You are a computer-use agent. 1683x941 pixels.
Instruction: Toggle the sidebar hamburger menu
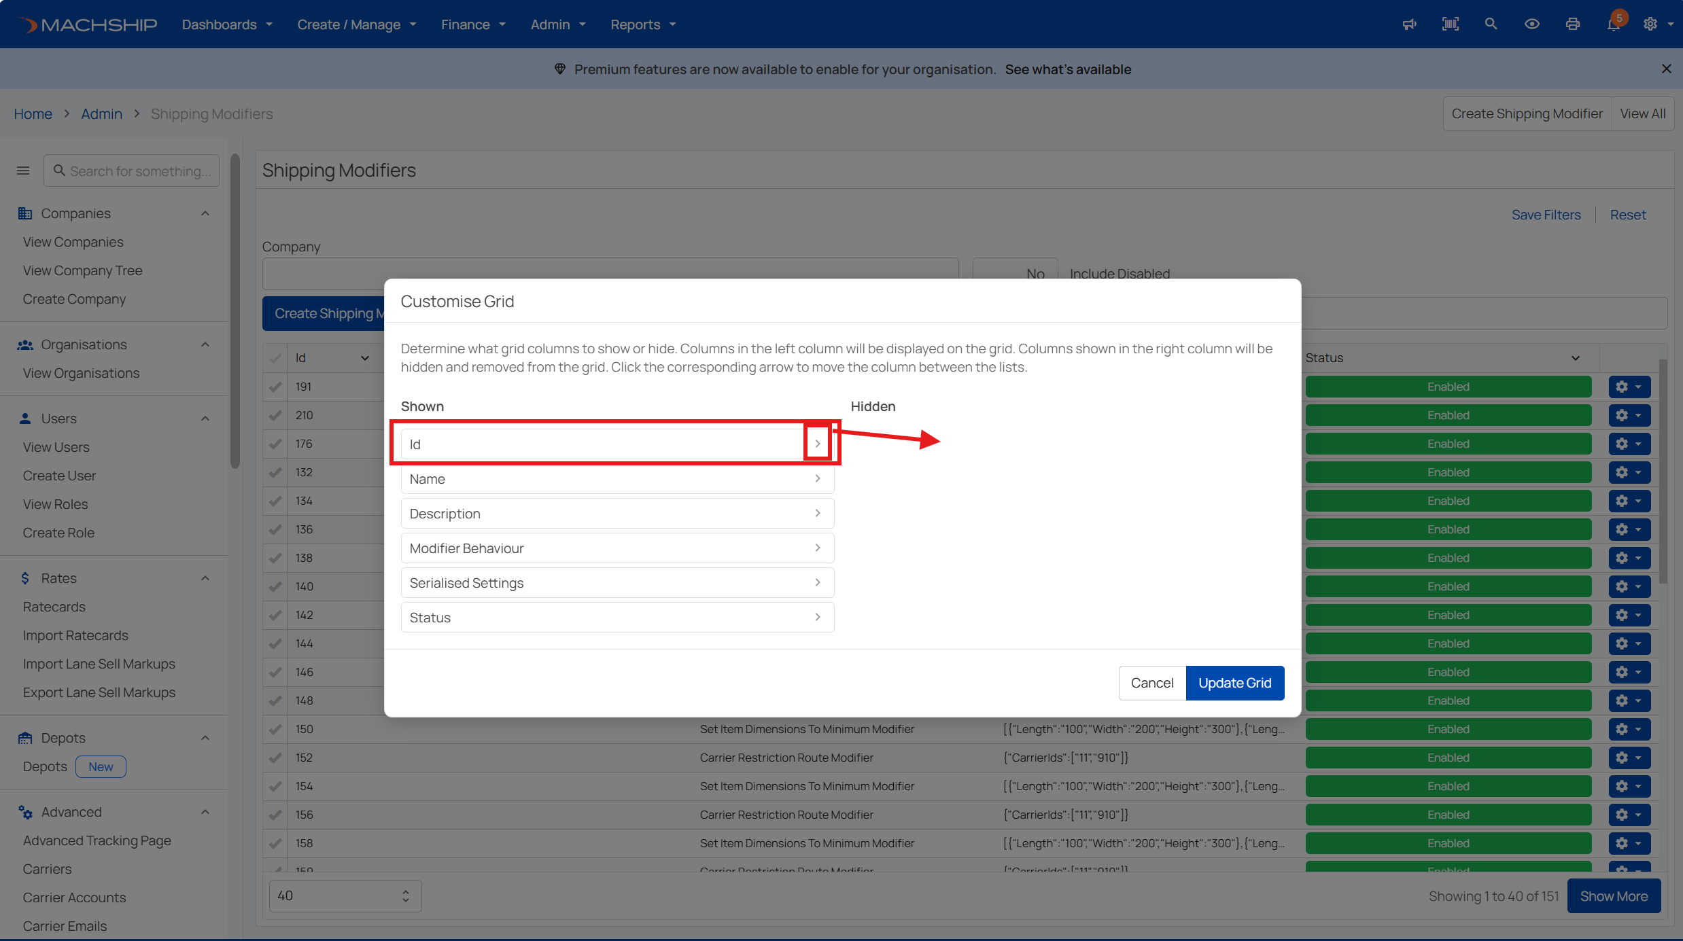23,171
